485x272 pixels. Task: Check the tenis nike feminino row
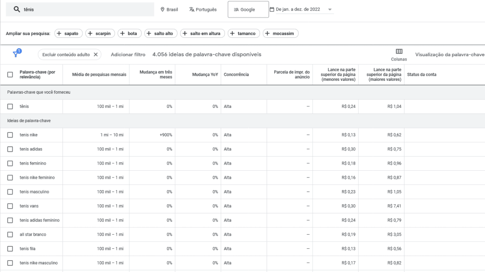click(10, 177)
